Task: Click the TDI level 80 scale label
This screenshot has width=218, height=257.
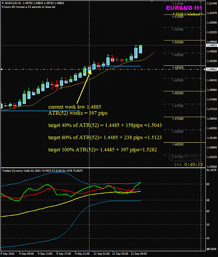Action: pos(208,184)
